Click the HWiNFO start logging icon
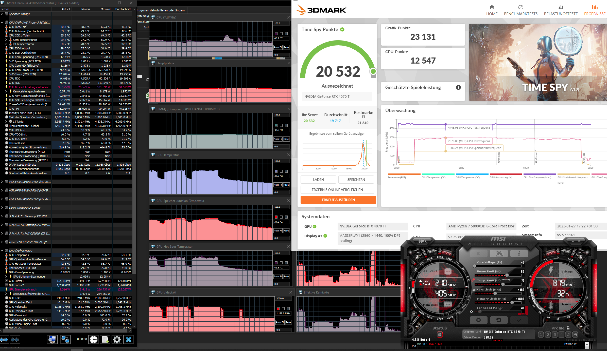The height and width of the screenshot is (351, 607). pyautogui.click(x=105, y=339)
